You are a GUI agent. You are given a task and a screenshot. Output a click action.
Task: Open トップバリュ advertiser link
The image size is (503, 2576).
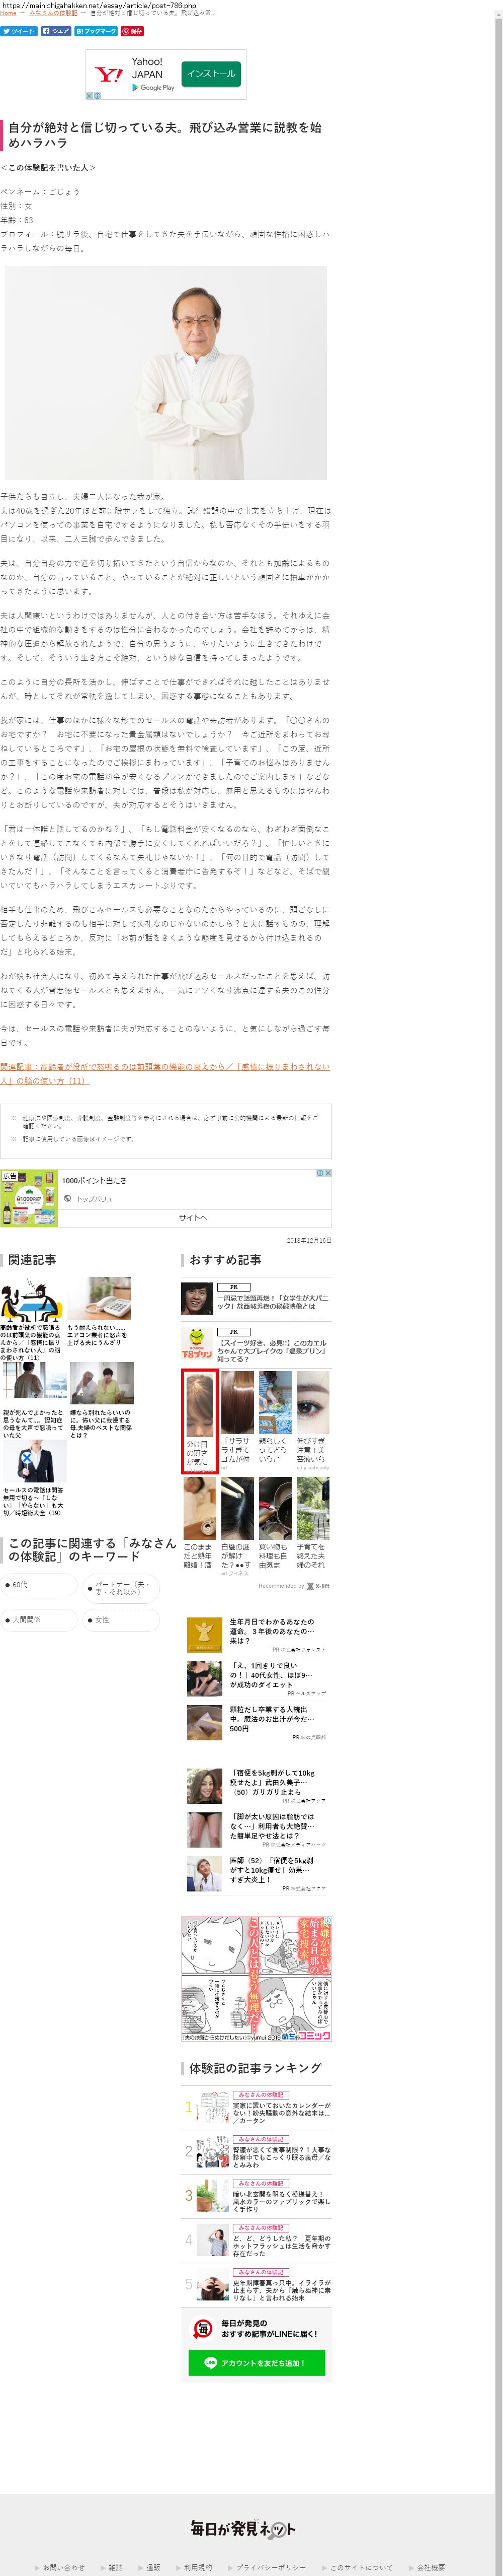pyautogui.click(x=95, y=1198)
